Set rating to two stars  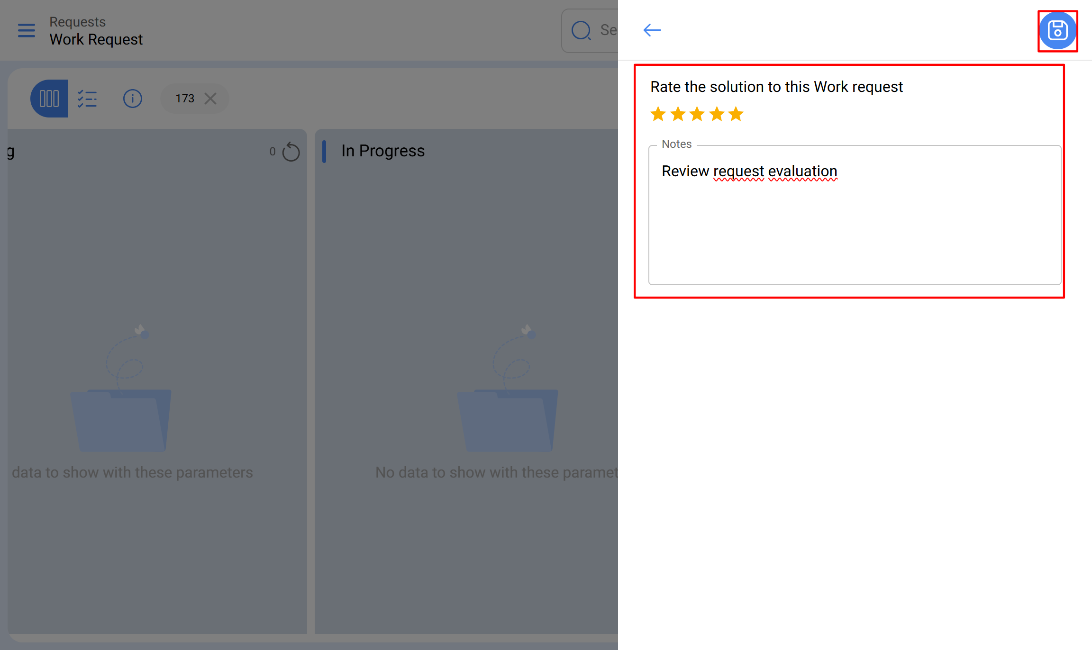[678, 114]
